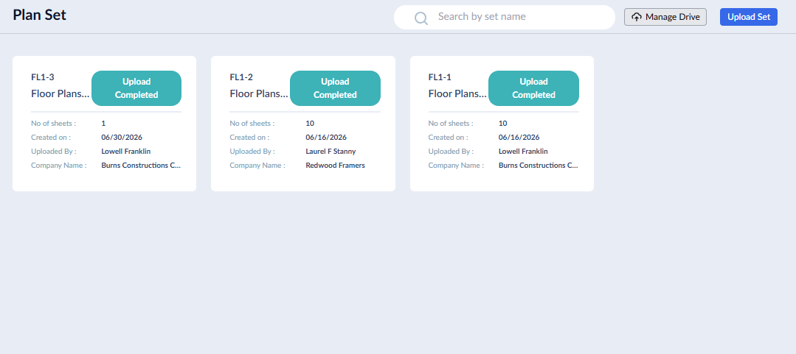Click the Floor Plans title under FL1-3
This screenshot has height=354, width=796.
coord(60,93)
